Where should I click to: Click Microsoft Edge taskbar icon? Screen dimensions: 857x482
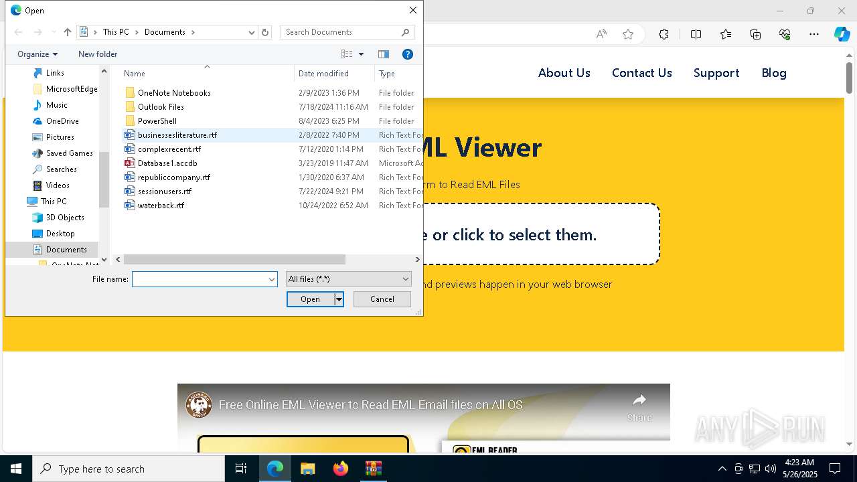click(x=275, y=469)
